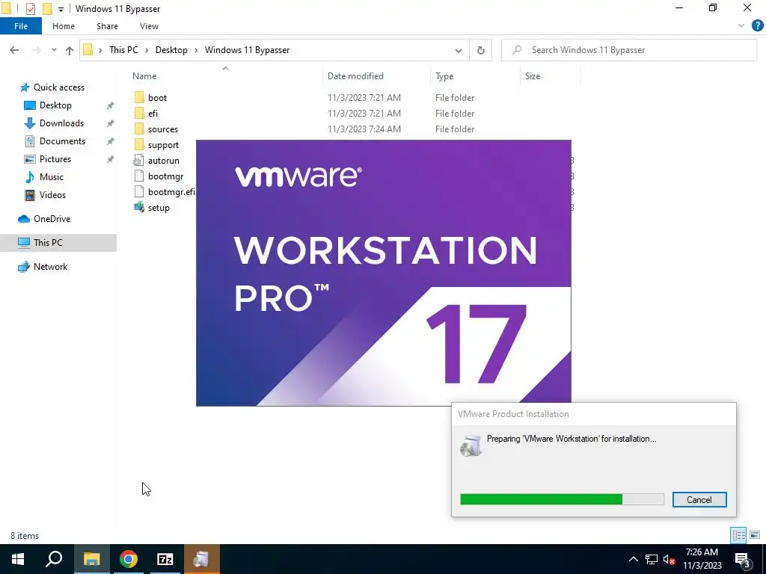Open Documents in the navigation pane
The width and height of the screenshot is (766, 574).
tap(62, 141)
